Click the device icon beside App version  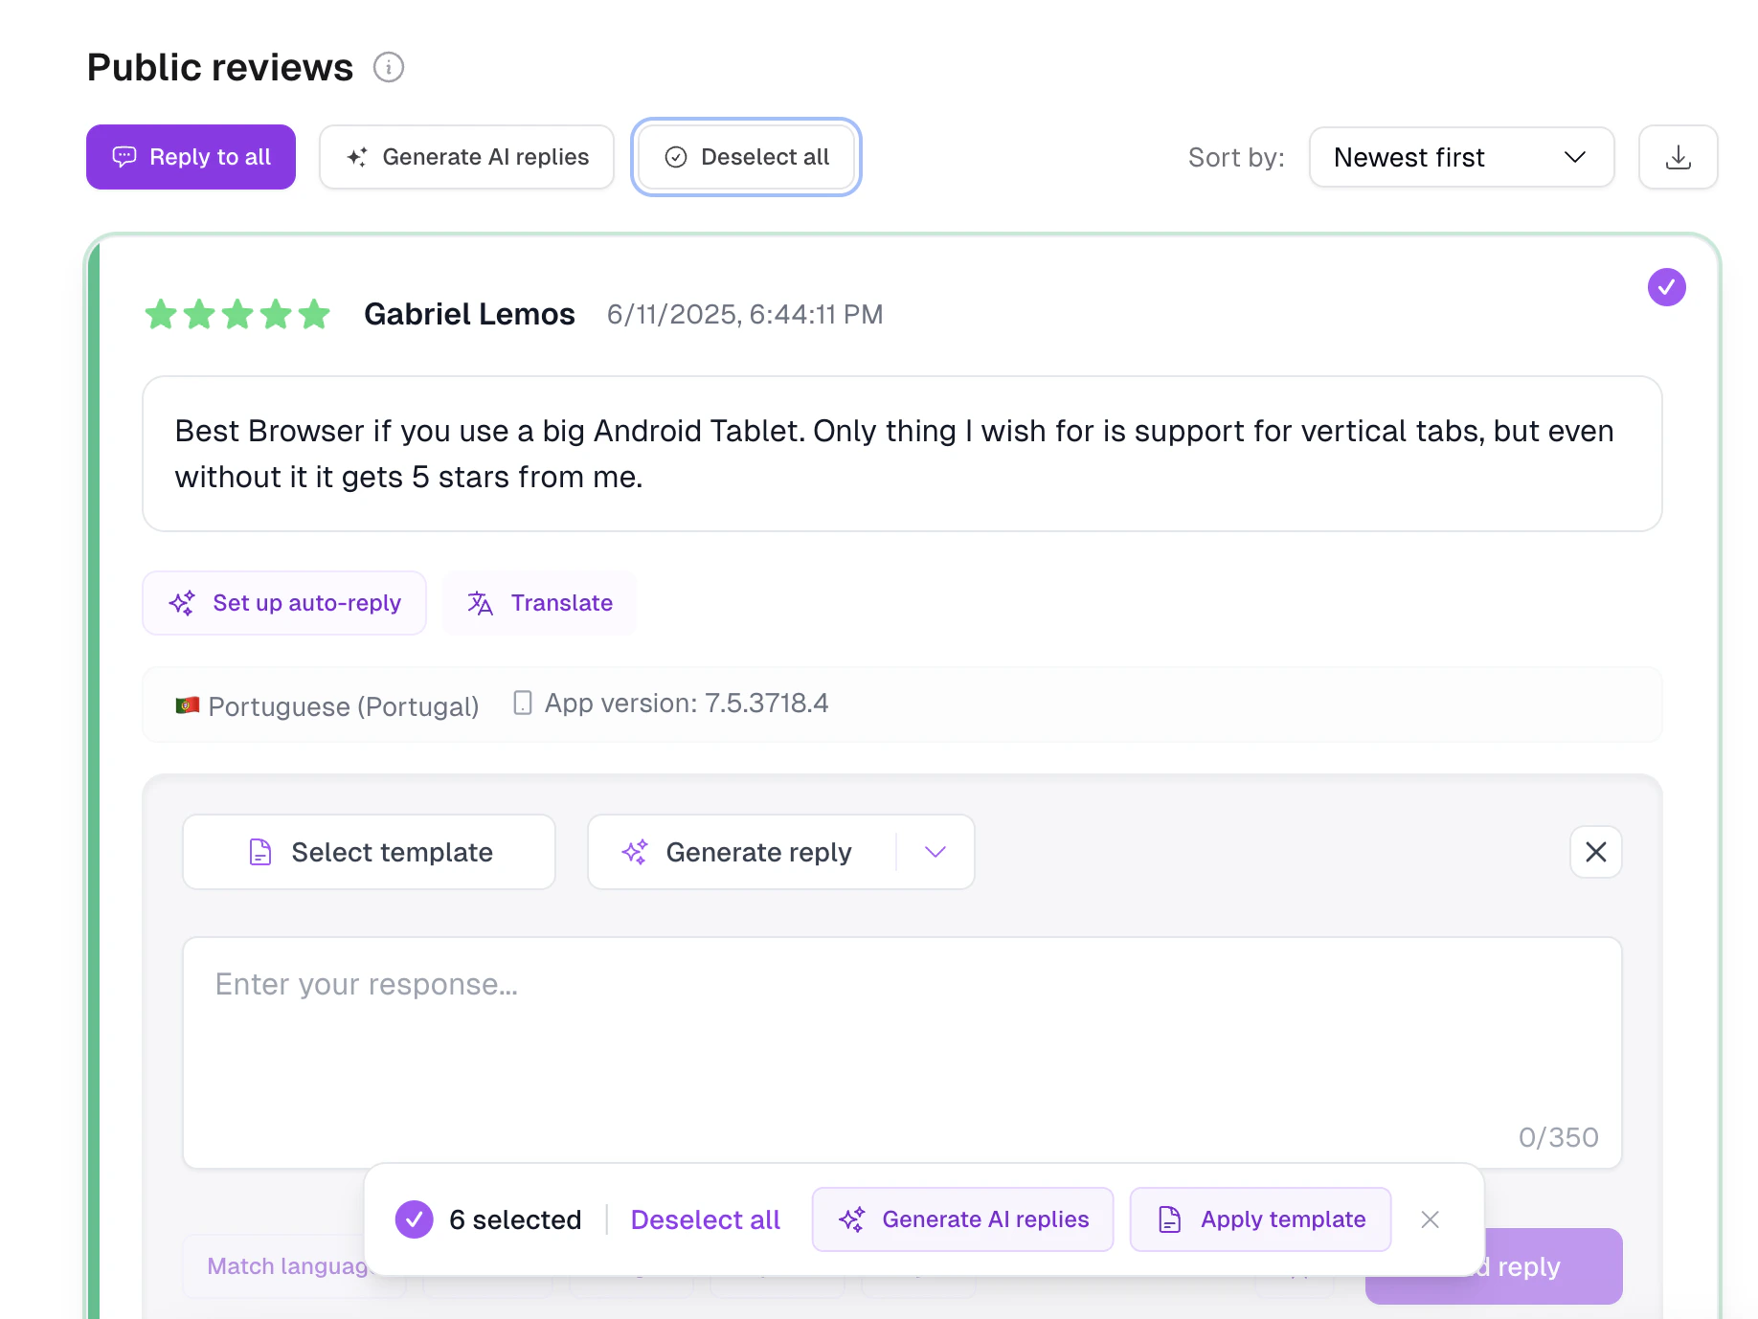click(x=523, y=704)
